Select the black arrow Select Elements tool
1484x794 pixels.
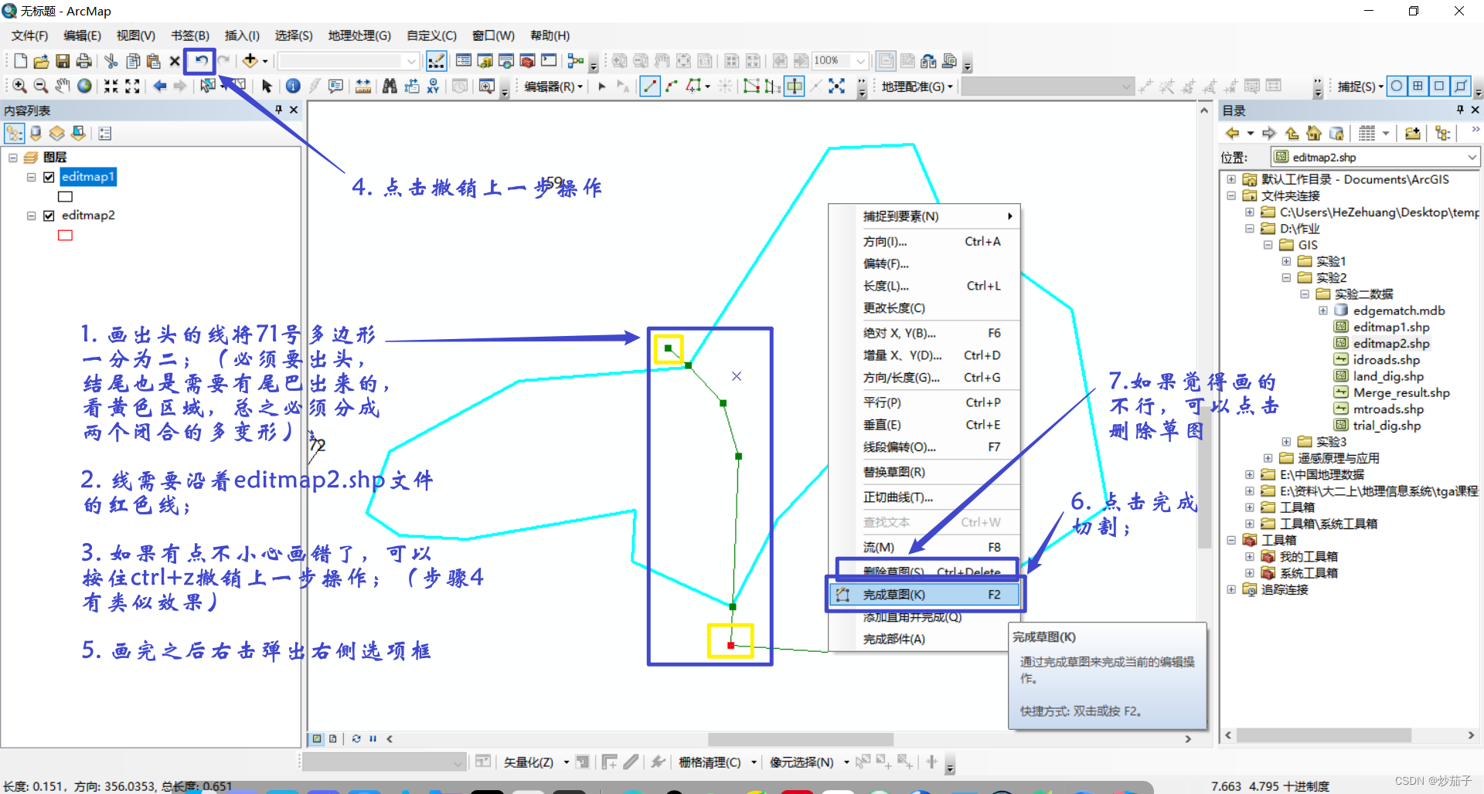coord(267,86)
